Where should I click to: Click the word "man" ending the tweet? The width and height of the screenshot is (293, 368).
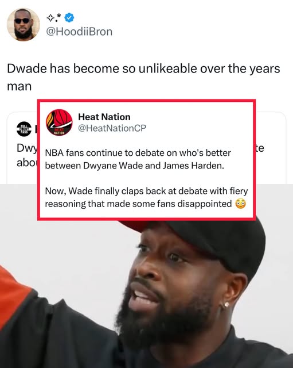point(19,86)
